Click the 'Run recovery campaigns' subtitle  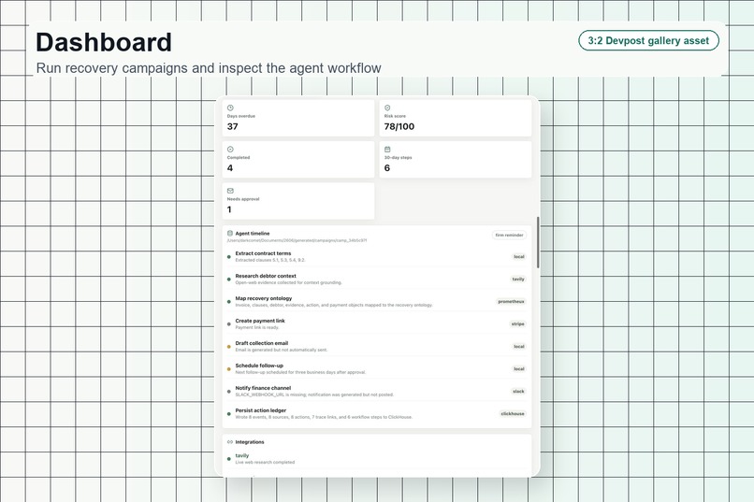point(209,68)
